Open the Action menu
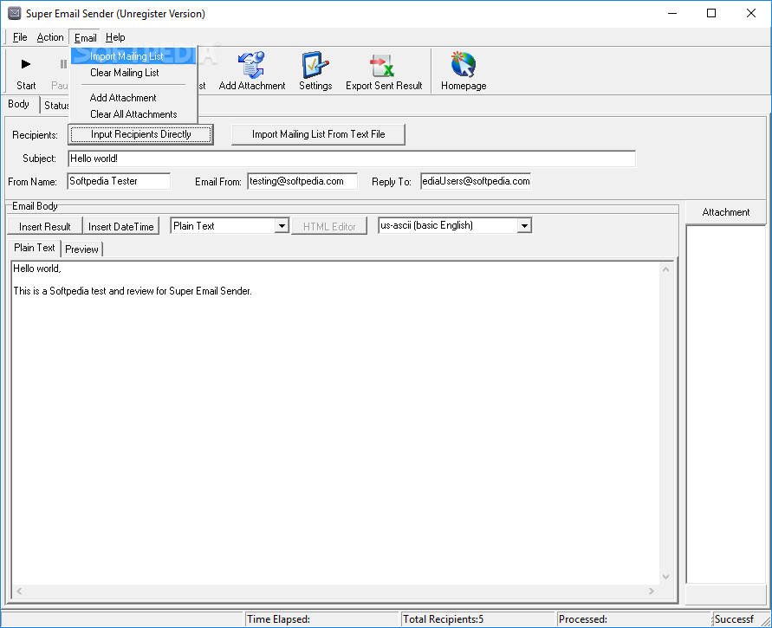Screen dimensions: 772x628 (50, 37)
